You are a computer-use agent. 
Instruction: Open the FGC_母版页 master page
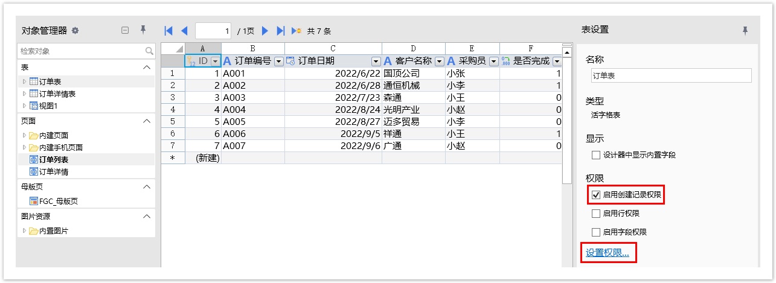point(58,202)
